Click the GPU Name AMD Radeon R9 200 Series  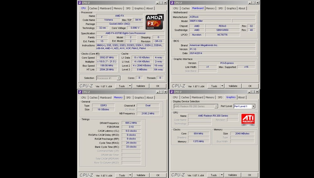(213, 116)
